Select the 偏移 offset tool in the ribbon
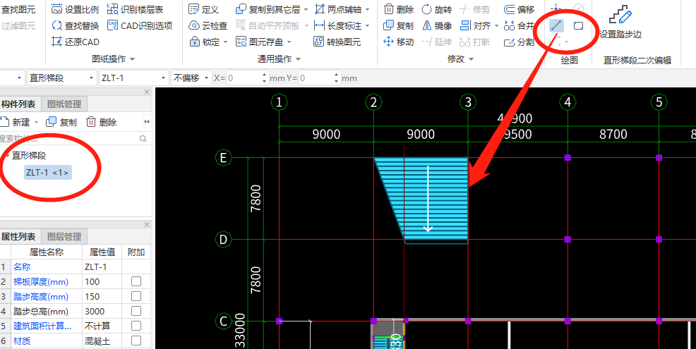This screenshot has height=349, width=696. point(520,9)
